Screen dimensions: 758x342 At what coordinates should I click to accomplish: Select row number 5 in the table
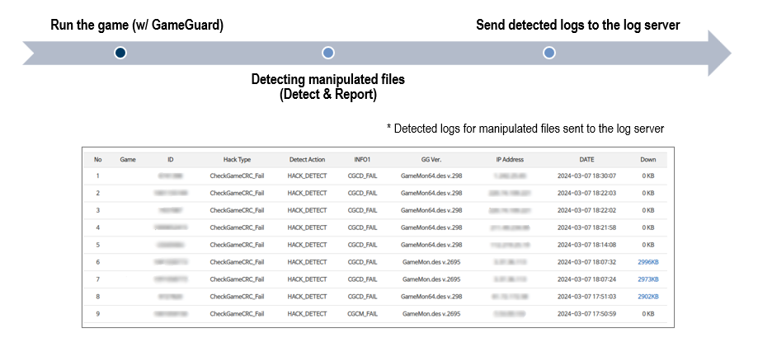click(97, 245)
